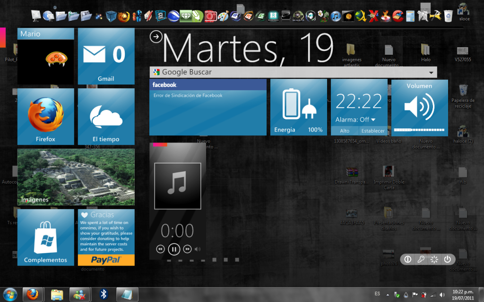
Task: Click the Volumen speaker icon
Action: pos(420,107)
